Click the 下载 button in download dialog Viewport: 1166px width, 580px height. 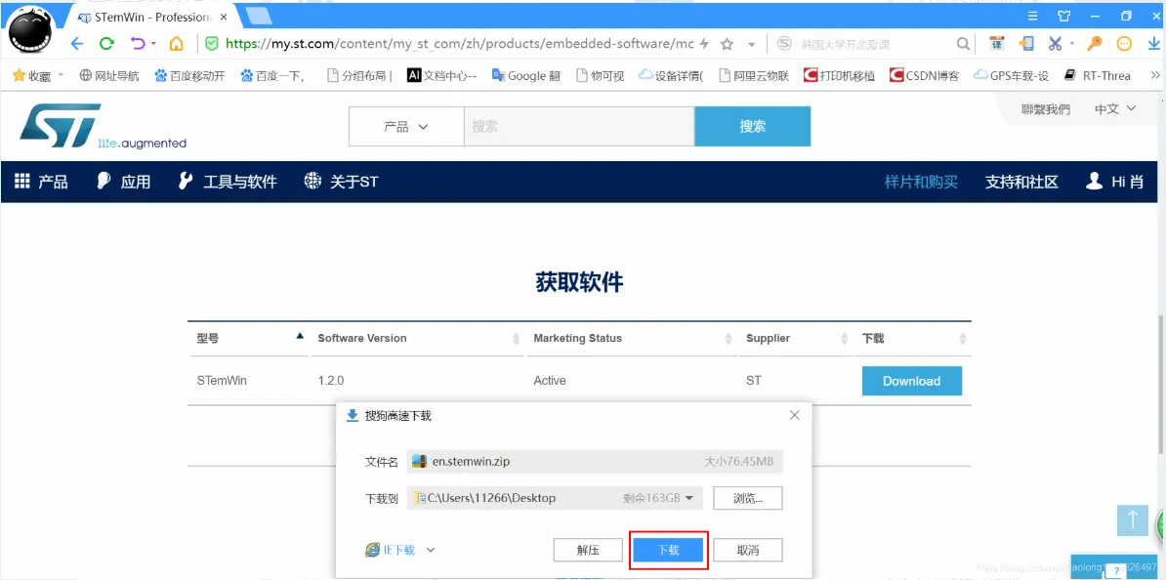click(668, 551)
